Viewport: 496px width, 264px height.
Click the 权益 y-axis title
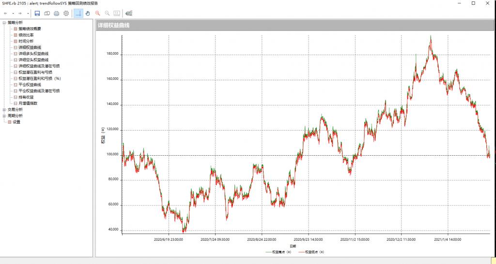pos(103,136)
